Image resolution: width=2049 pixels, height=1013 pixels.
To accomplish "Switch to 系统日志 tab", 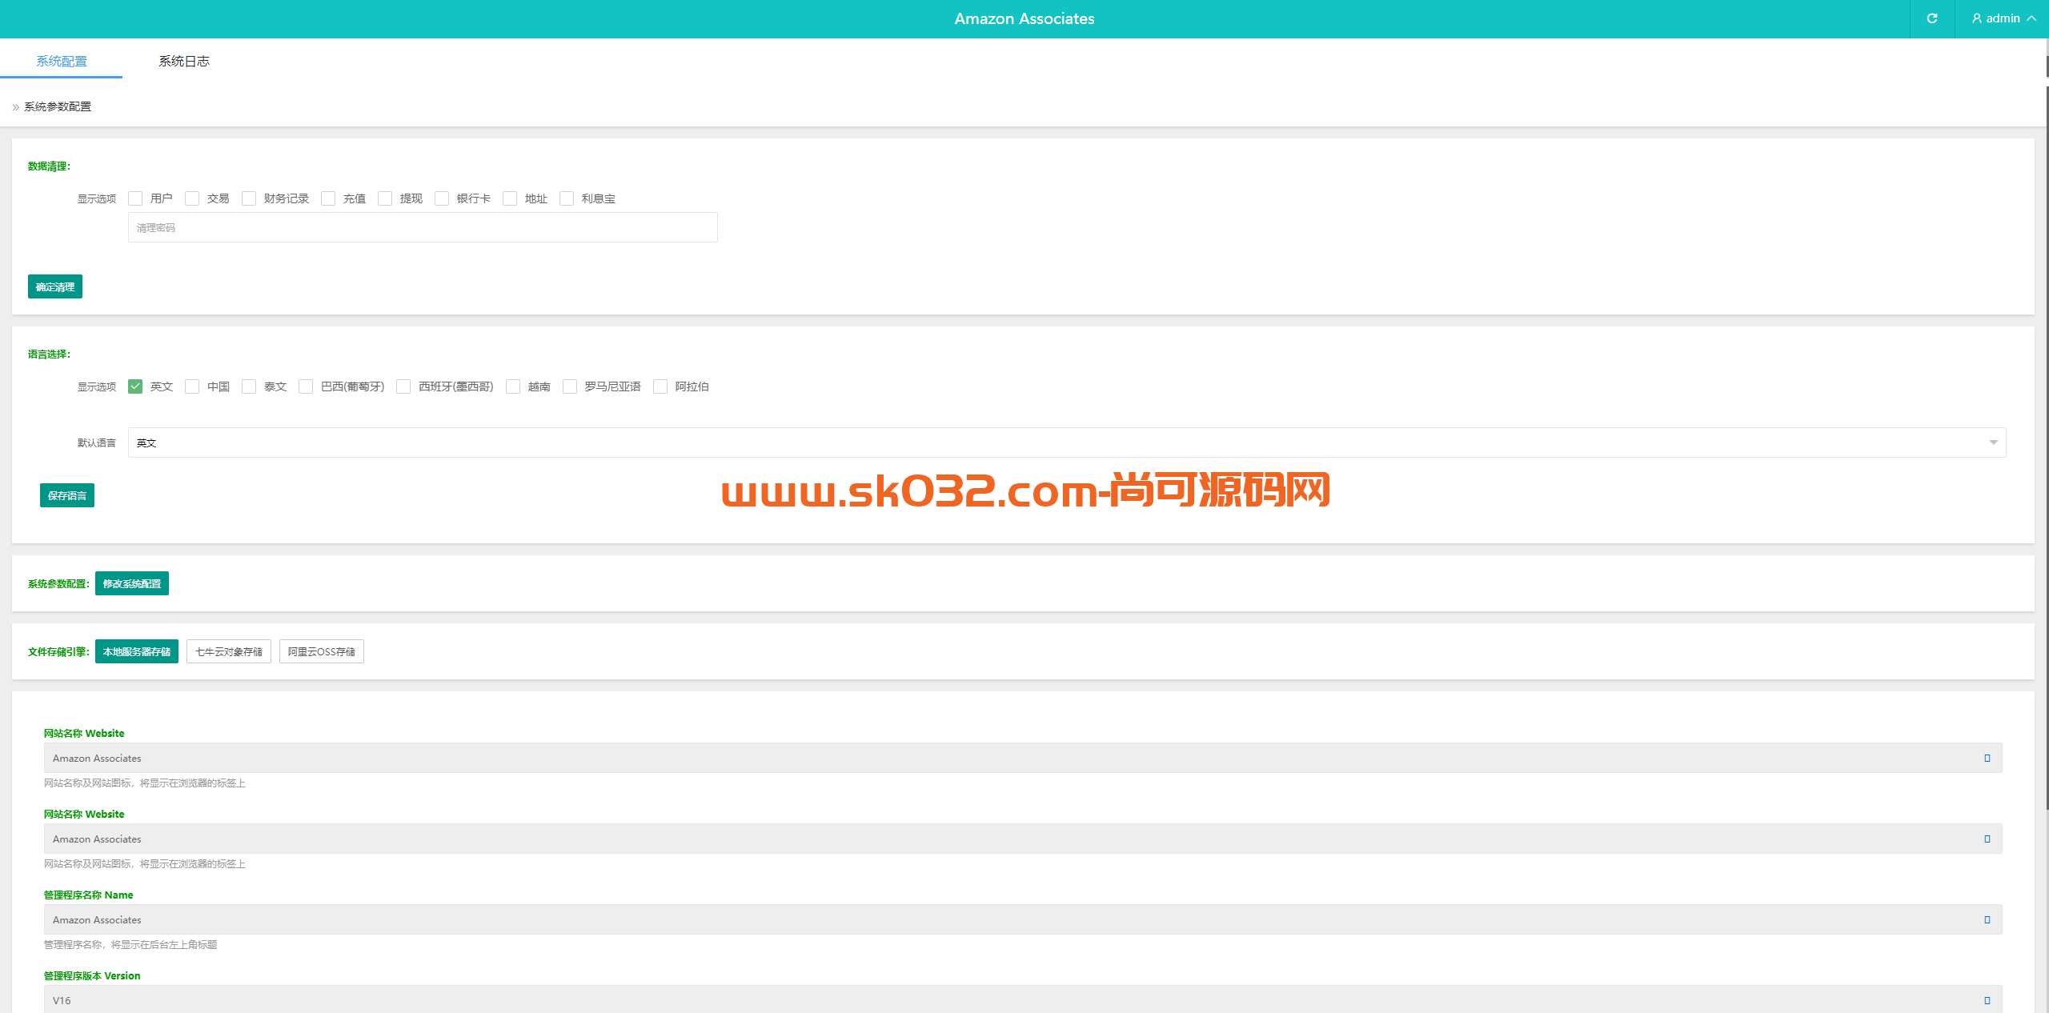I will click(x=184, y=61).
